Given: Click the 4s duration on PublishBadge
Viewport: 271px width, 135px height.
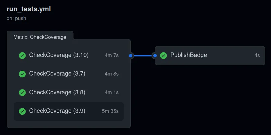Looking at the screenshot, I should tap(257, 56).
